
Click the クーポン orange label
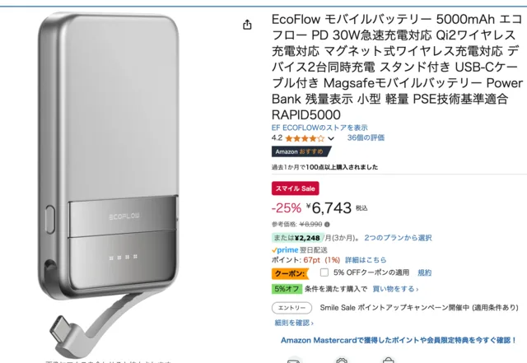coord(290,273)
